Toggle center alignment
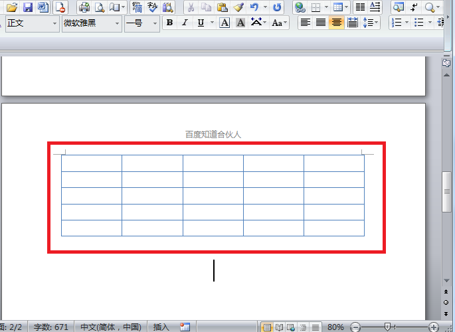Viewport: 455px width, 332px height. pos(337,23)
